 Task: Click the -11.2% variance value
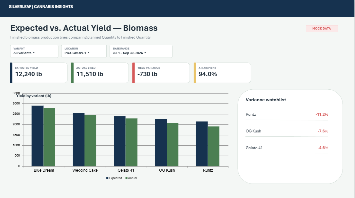pyautogui.click(x=322, y=114)
